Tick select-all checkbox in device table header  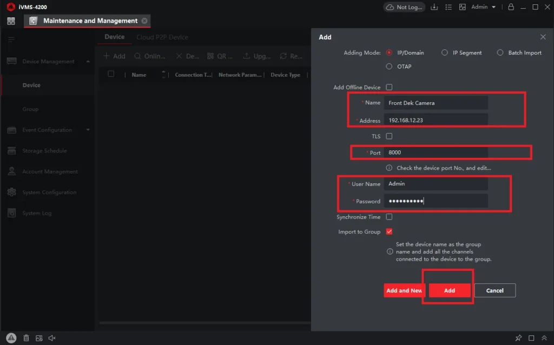coord(111,74)
